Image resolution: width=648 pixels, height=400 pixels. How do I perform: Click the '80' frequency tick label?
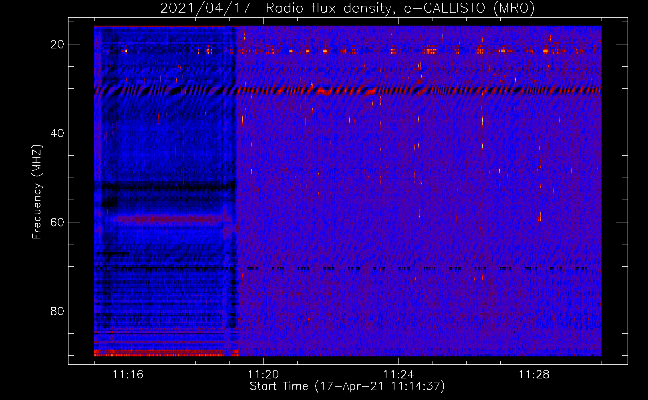coord(57,311)
